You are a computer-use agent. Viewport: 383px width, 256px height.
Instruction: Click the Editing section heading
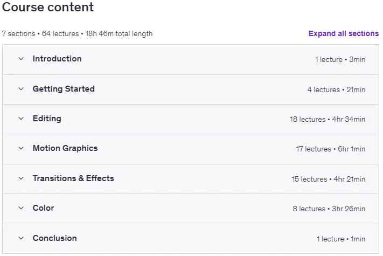pyautogui.click(x=47, y=119)
